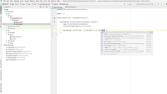The image size is (167, 94).
Task: Collapse the java folder
Action: 5,14
